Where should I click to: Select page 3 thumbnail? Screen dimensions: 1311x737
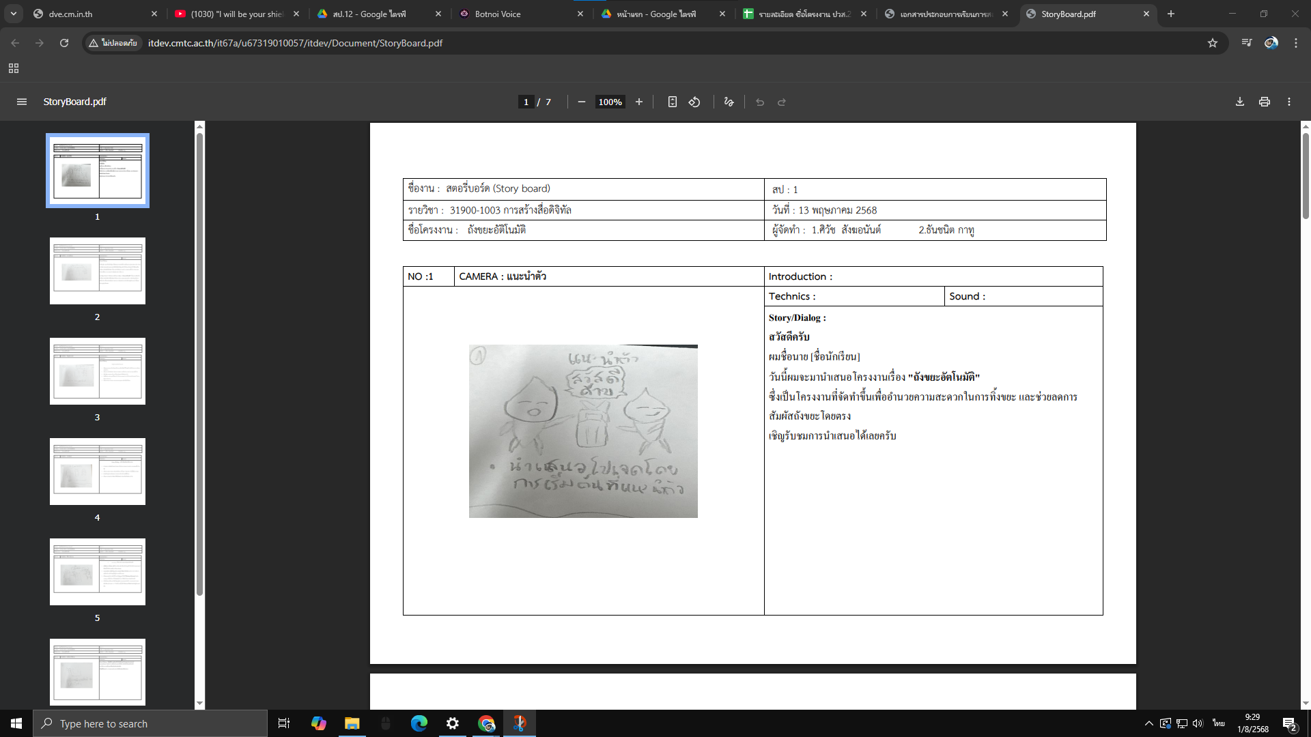pos(98,371)
